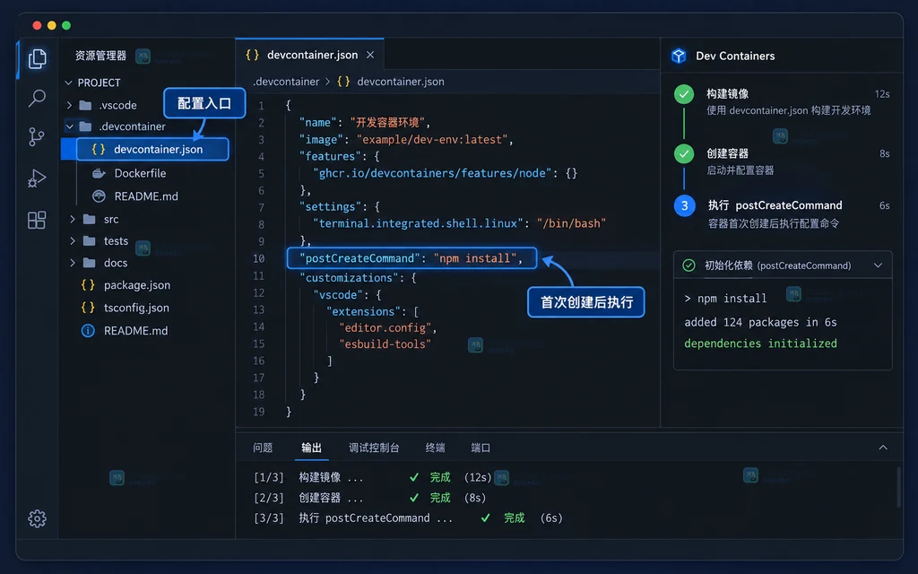
Task: Click the "esbuild-tools" extension string
Action: click(x=385, y=344)
